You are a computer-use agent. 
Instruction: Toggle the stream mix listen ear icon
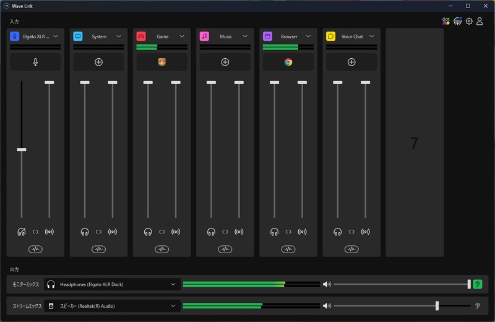pyautogui.click(x=478, y=306)
